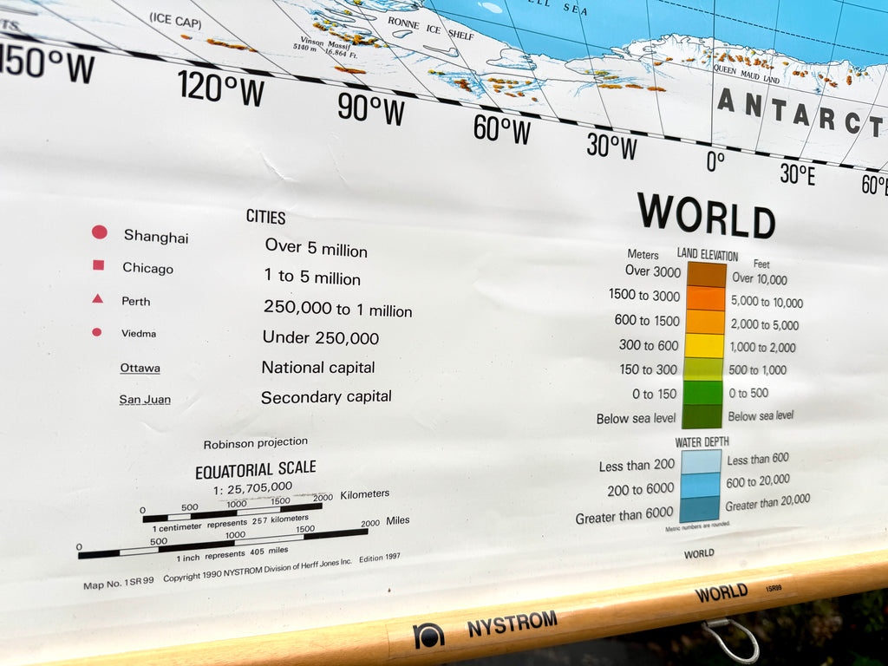
Task: Click the Miles scale bar
Action: point(223,544)
